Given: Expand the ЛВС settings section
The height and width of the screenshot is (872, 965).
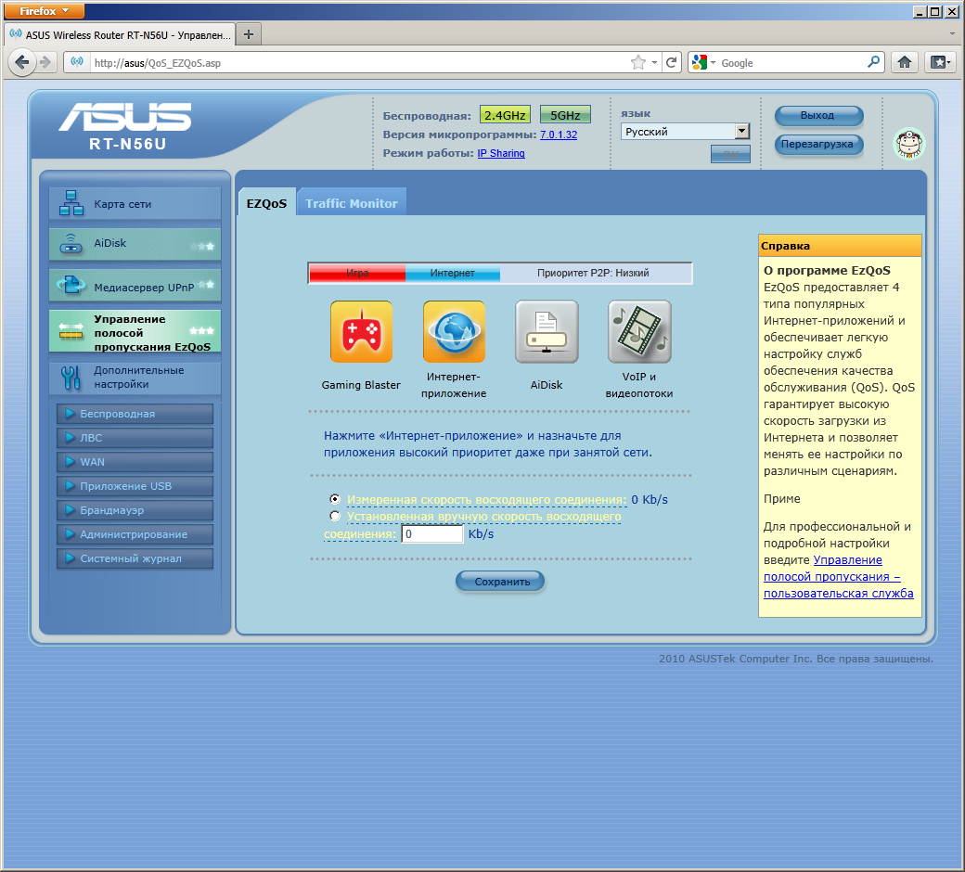Looking at the screenshot, I should point(135,438).
